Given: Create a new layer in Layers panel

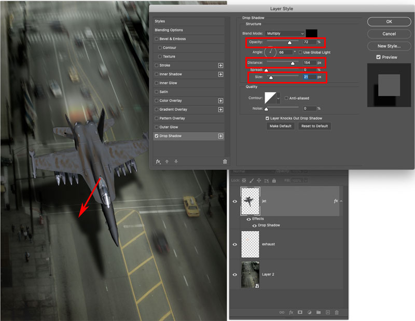Looking at the screenshot, I should [328, 313].
